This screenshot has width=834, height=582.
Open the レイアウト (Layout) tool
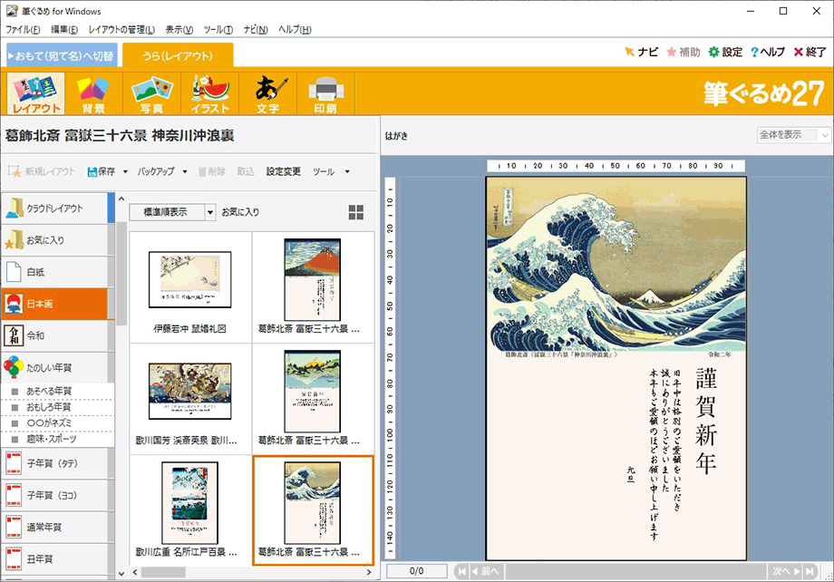click(x=35, y=93)
